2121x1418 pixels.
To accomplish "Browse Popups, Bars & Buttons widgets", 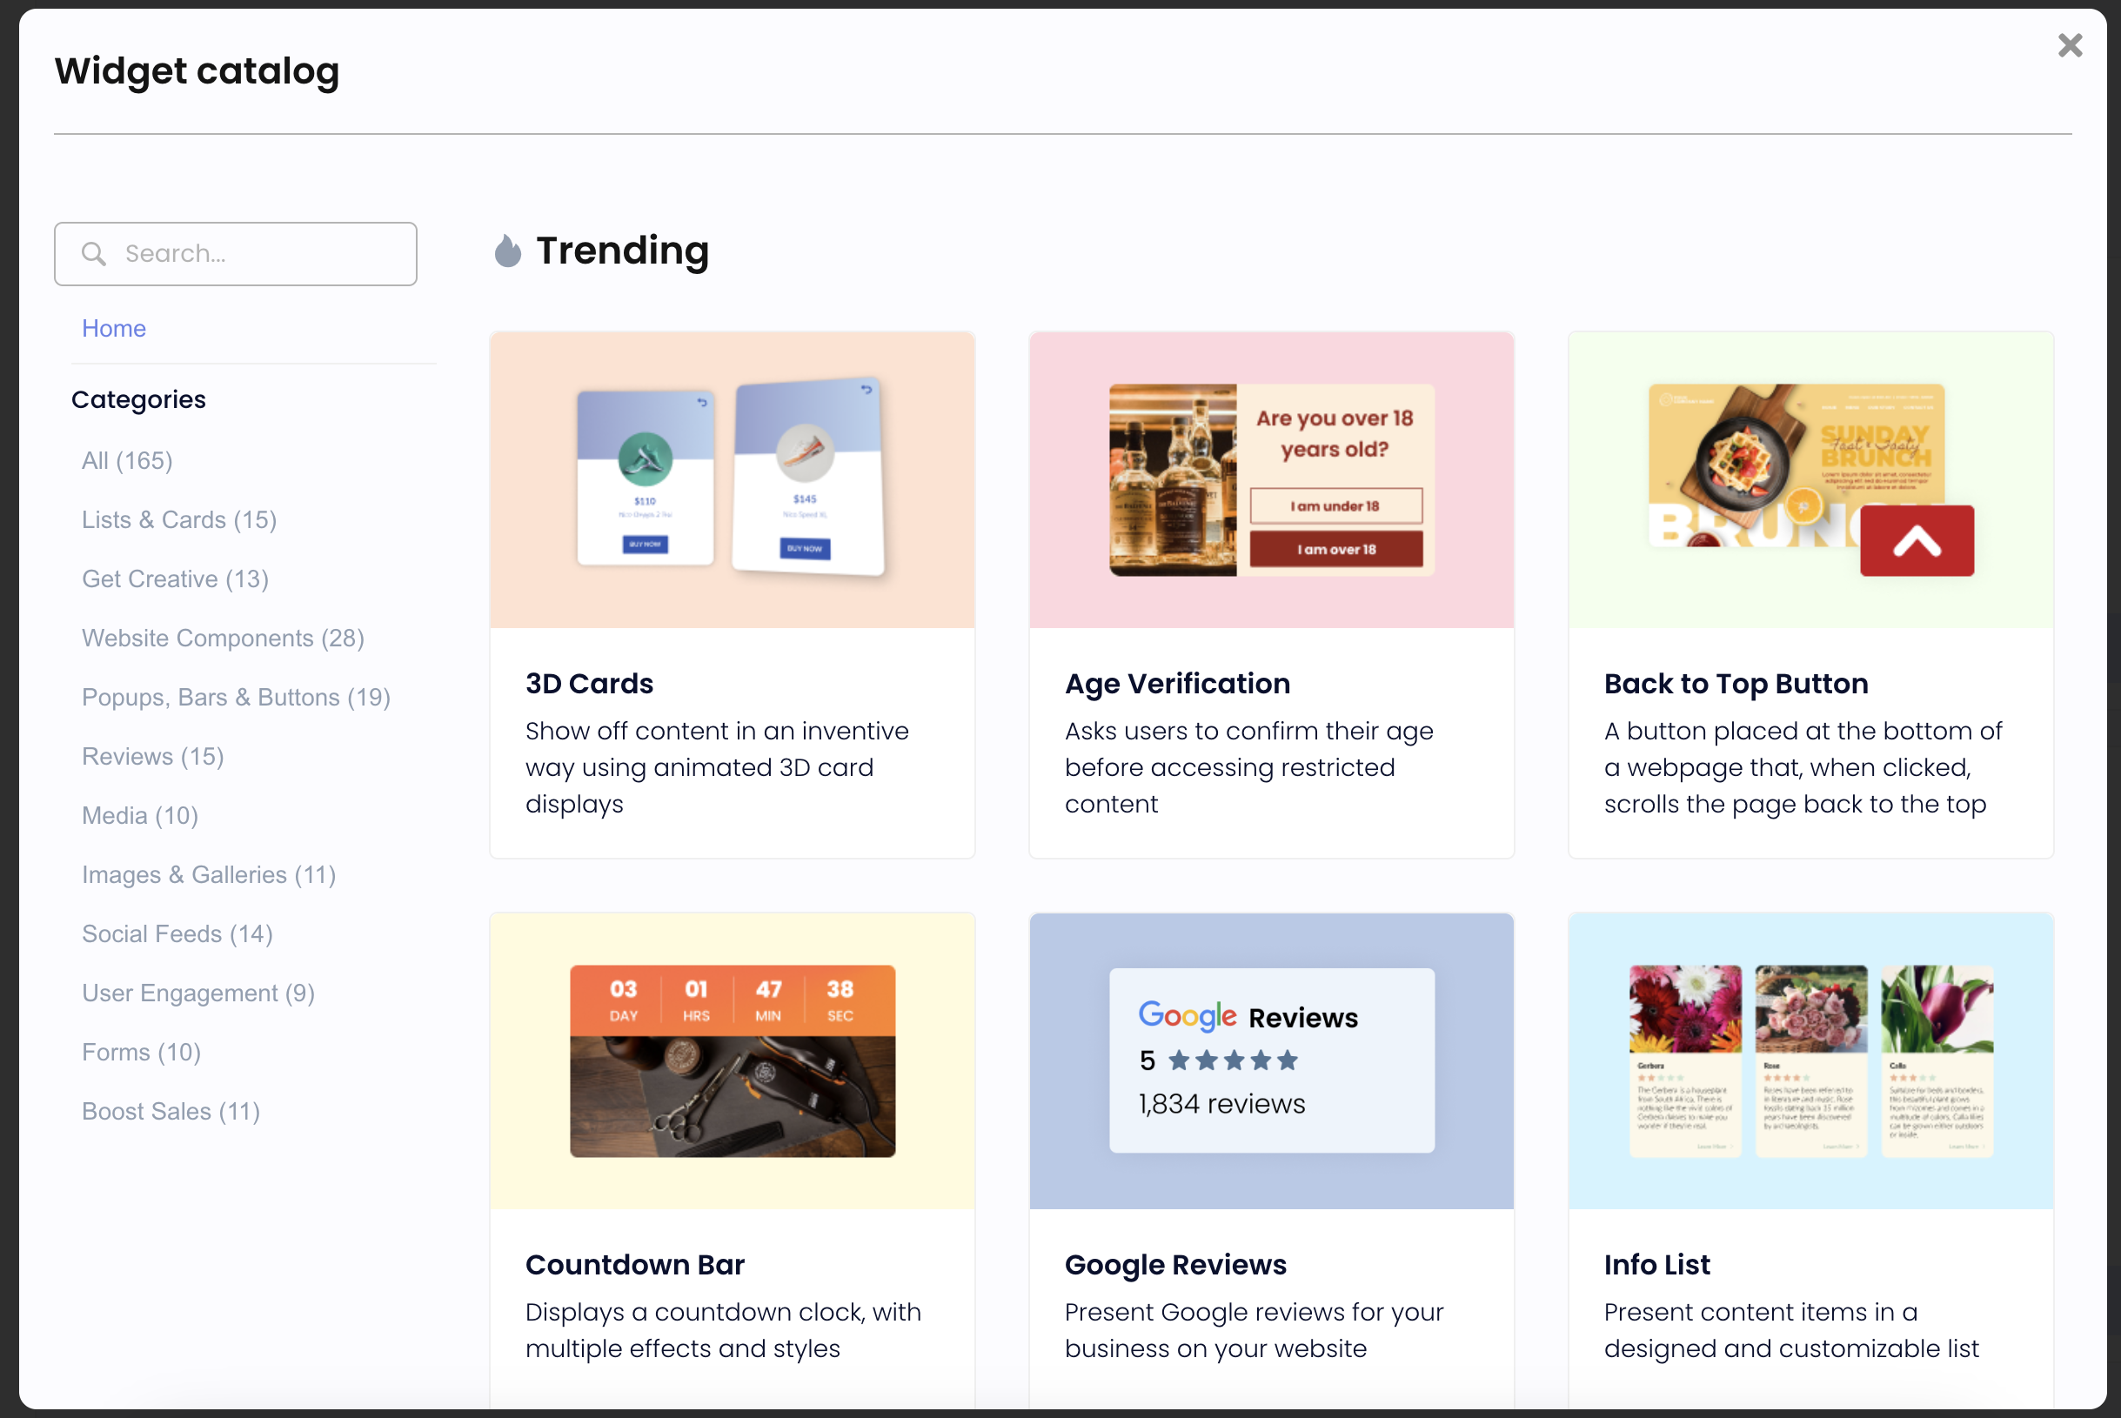I will click(235, 696).
